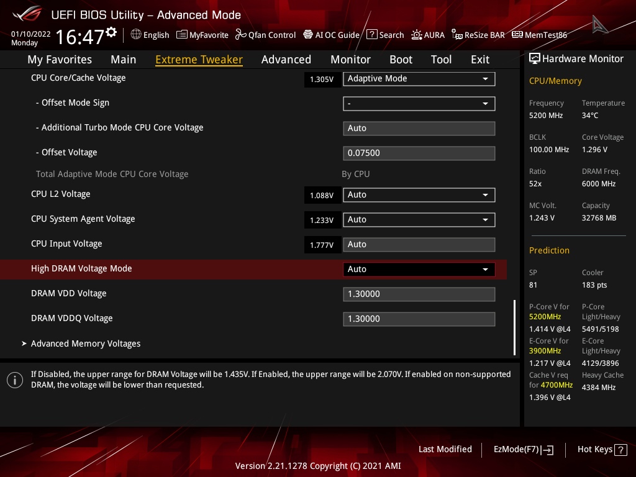636x477 pixels.
Task: Click the Total Adaptive Mode CPU Core Voltage label
Action: pyautogui.click(x=112, y=174)
